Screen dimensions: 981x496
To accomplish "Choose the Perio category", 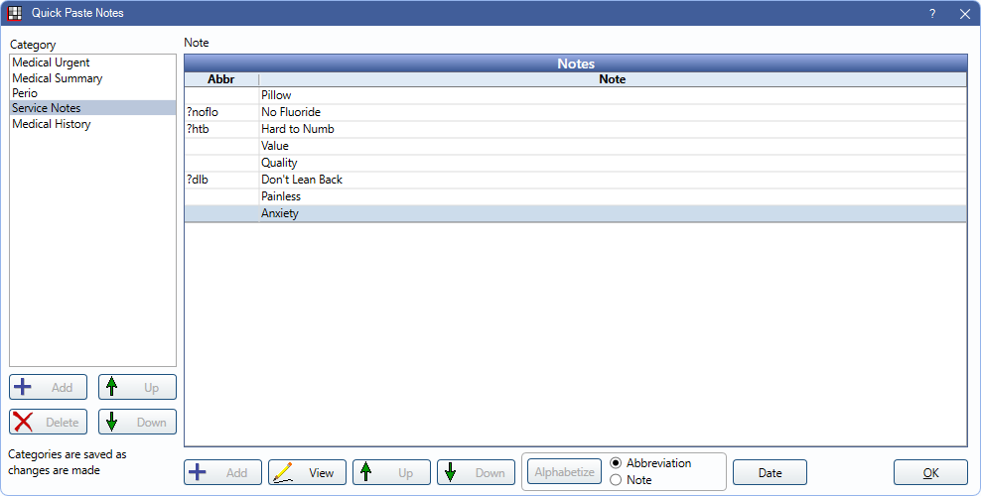I will (x=25, y=93).
